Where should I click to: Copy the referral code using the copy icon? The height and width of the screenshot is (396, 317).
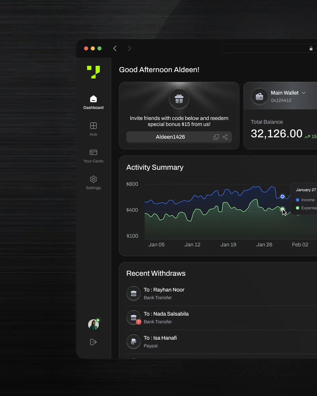click(x=216, y=137)
